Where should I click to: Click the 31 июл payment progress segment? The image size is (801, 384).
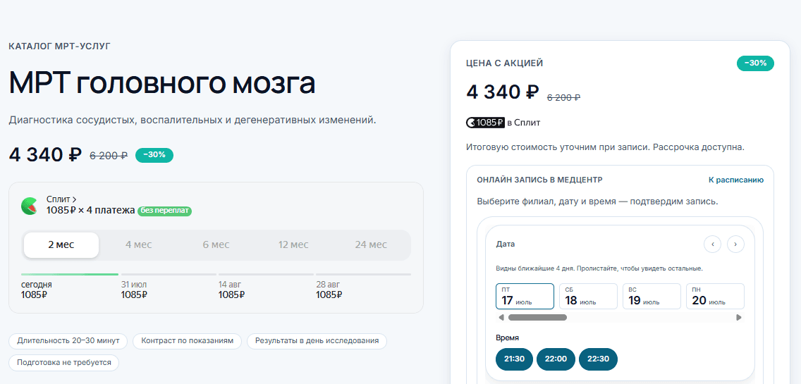point(169,275)
